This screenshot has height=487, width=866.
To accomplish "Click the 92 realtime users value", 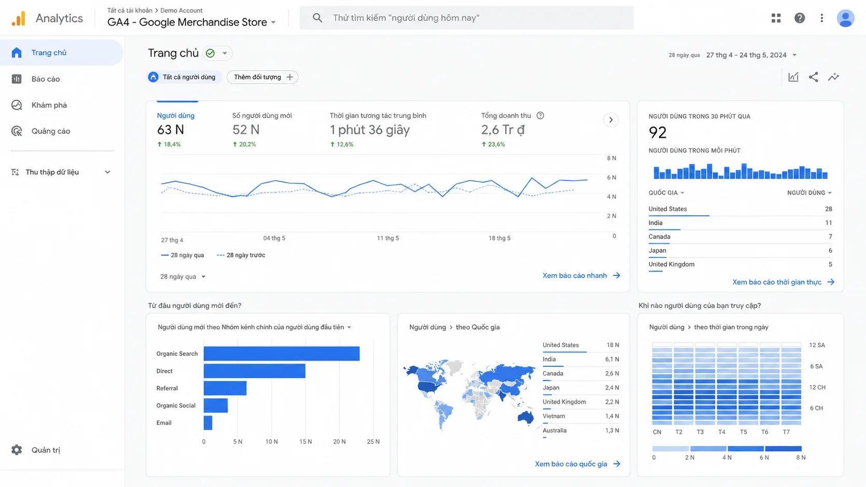I will tap(657, 132).
